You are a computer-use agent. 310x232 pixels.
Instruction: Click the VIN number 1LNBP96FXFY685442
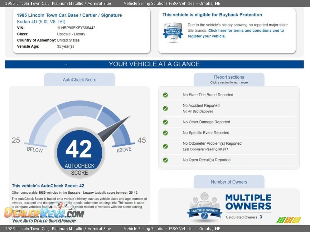pyautogui.click(x=76, y=28)
